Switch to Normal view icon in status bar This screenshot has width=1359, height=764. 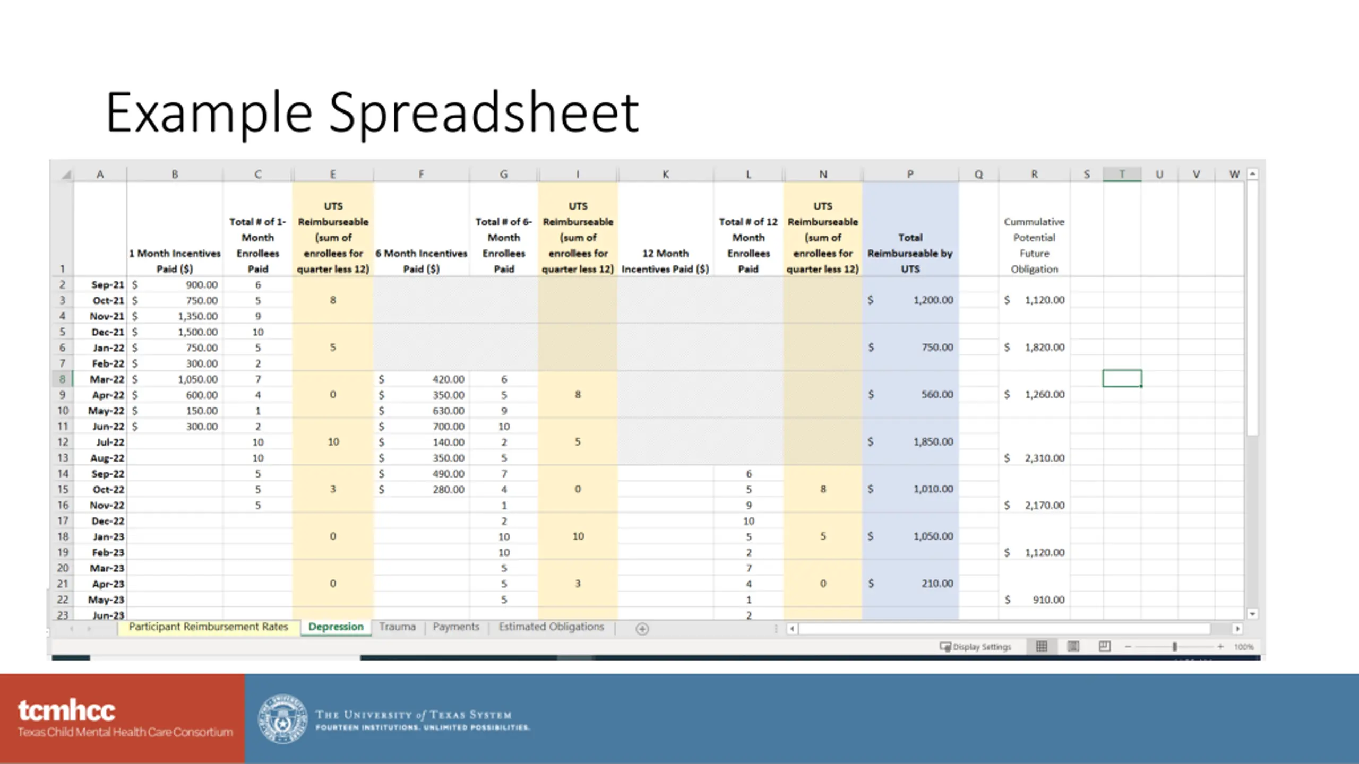[x=1042, y=646]
